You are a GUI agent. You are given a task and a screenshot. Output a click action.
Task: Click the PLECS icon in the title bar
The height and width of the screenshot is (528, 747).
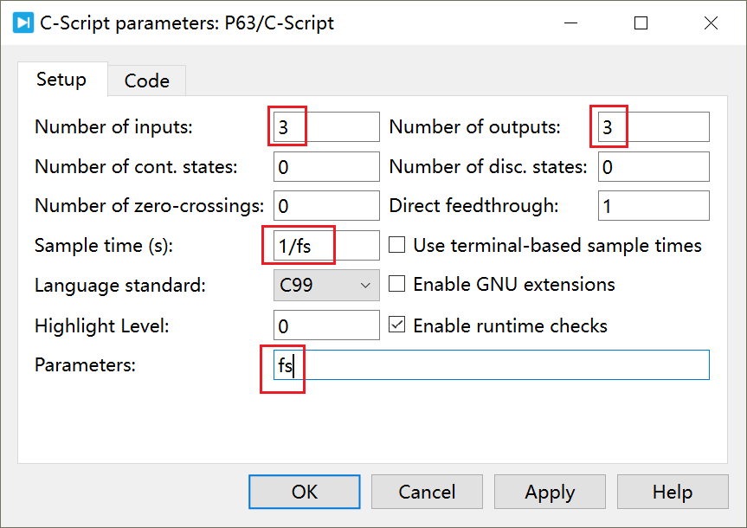tap(23, 23)
